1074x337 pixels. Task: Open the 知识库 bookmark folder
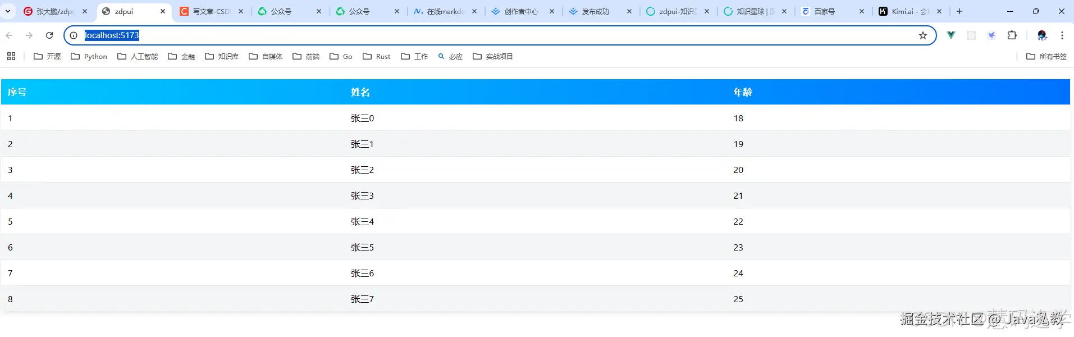222,56
